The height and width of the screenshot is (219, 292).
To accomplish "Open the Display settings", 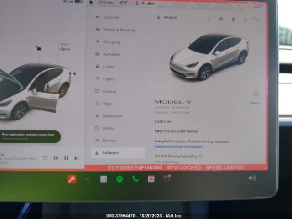I will 106,91.
